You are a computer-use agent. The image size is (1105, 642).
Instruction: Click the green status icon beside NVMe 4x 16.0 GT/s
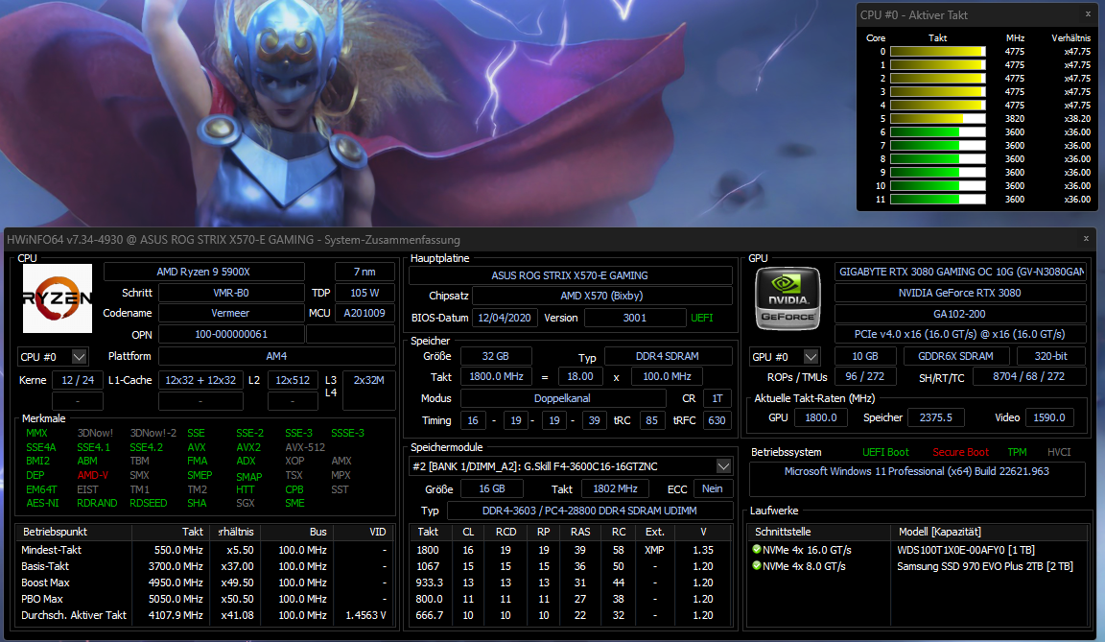tap(756, 549)
